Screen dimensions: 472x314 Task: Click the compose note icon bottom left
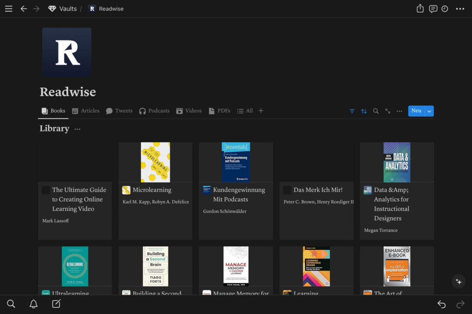[55, 304]
